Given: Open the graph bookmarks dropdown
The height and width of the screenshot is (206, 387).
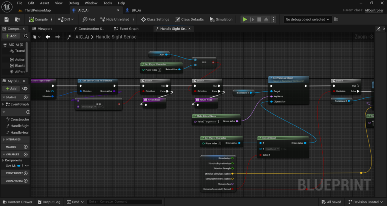Looking at the screenshot, I should pos(37,37).
